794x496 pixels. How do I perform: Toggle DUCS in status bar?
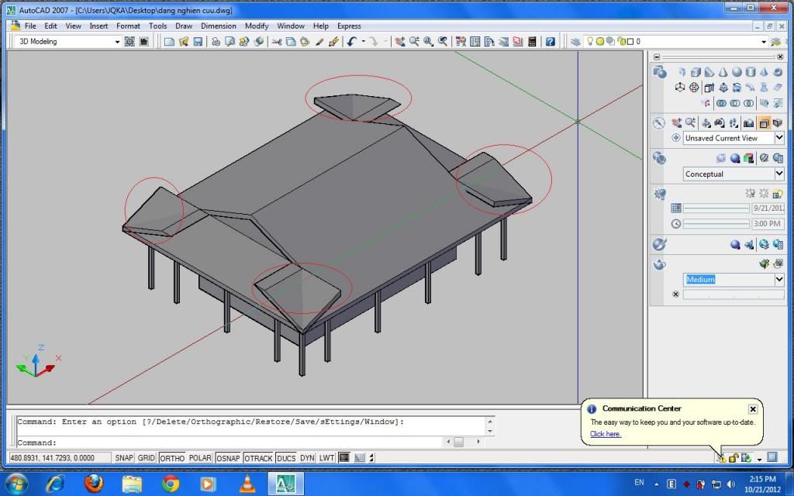pos(286,458)
